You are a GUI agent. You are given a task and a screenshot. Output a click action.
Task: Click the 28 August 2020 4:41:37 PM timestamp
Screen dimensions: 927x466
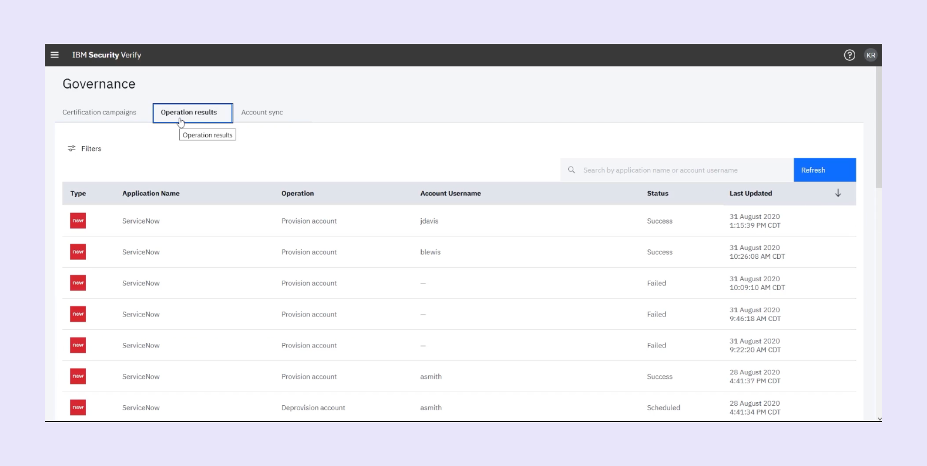(755, 376)
